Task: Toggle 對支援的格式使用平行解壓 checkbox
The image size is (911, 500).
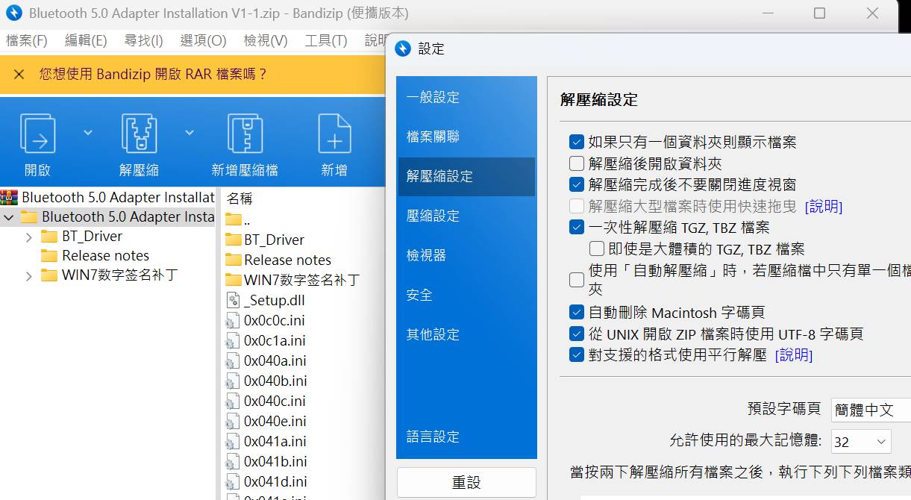Action: pyautogui.click(x=576, y=354)
